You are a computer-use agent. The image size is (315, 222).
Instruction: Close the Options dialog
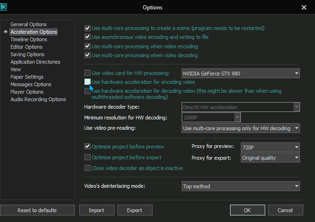pos(304,7)
